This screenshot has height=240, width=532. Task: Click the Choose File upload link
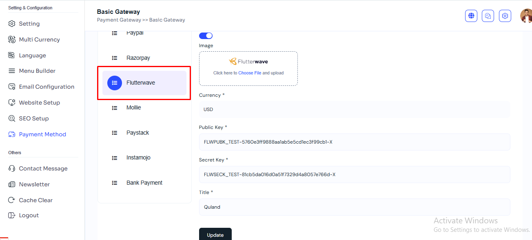tap(250, 73)
